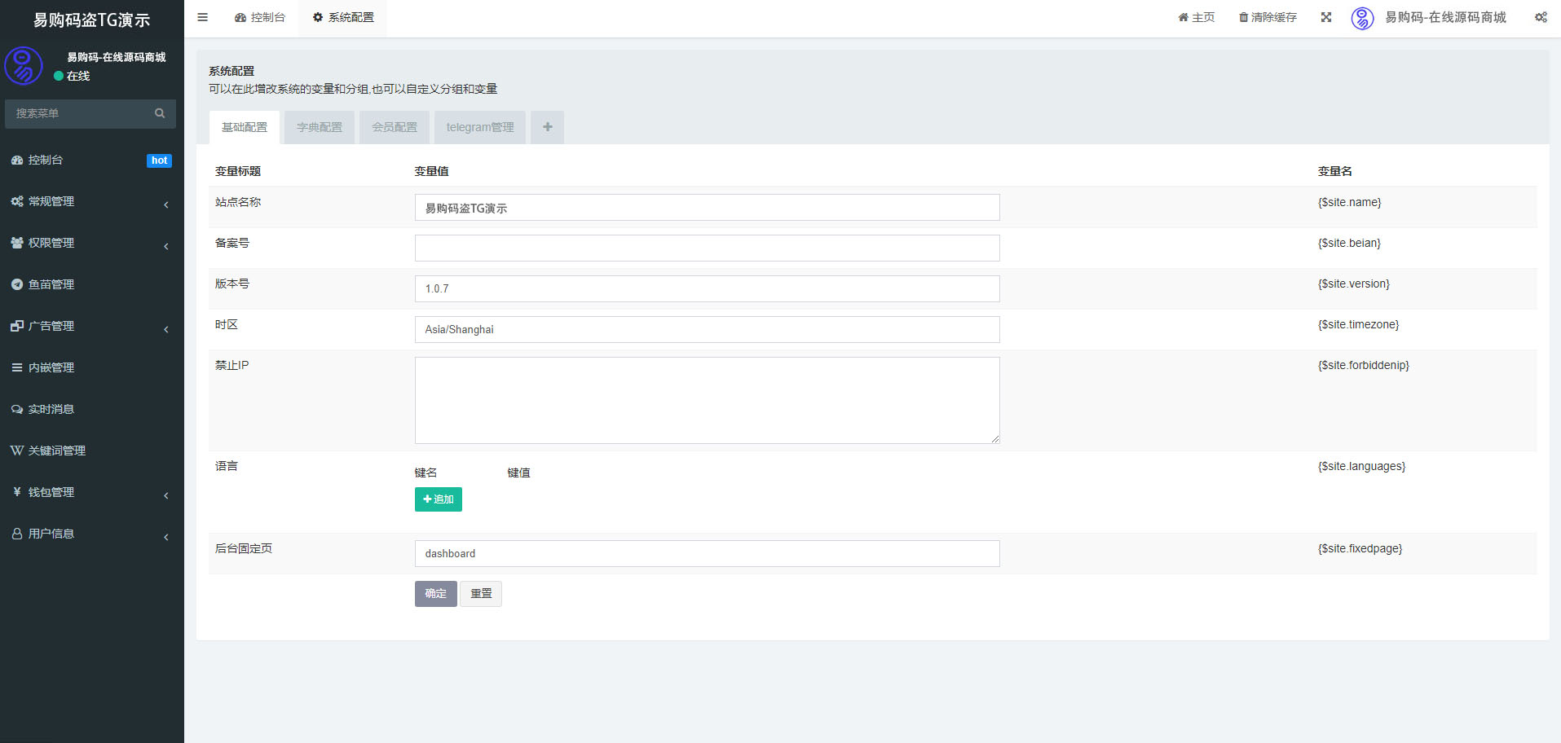Click the green 追加 button
Image resolution: width=1561 pixels, height=743 pixels.
pyautogui.click(x=438, y=499)
